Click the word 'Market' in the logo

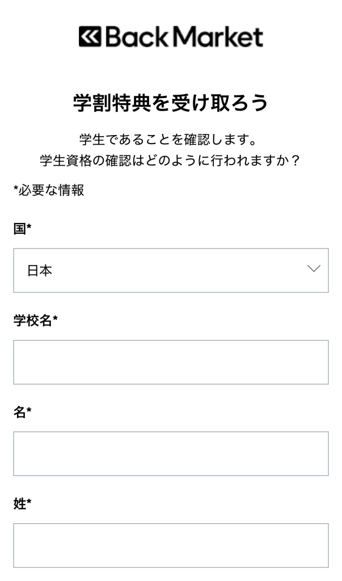(x=218, y=37)
